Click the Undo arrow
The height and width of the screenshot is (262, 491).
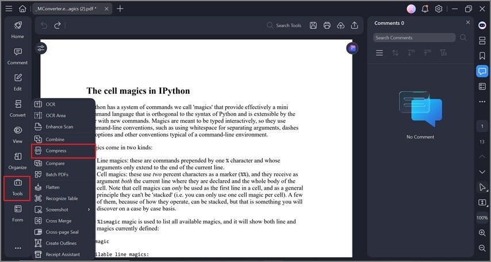[x=44, y=25]
